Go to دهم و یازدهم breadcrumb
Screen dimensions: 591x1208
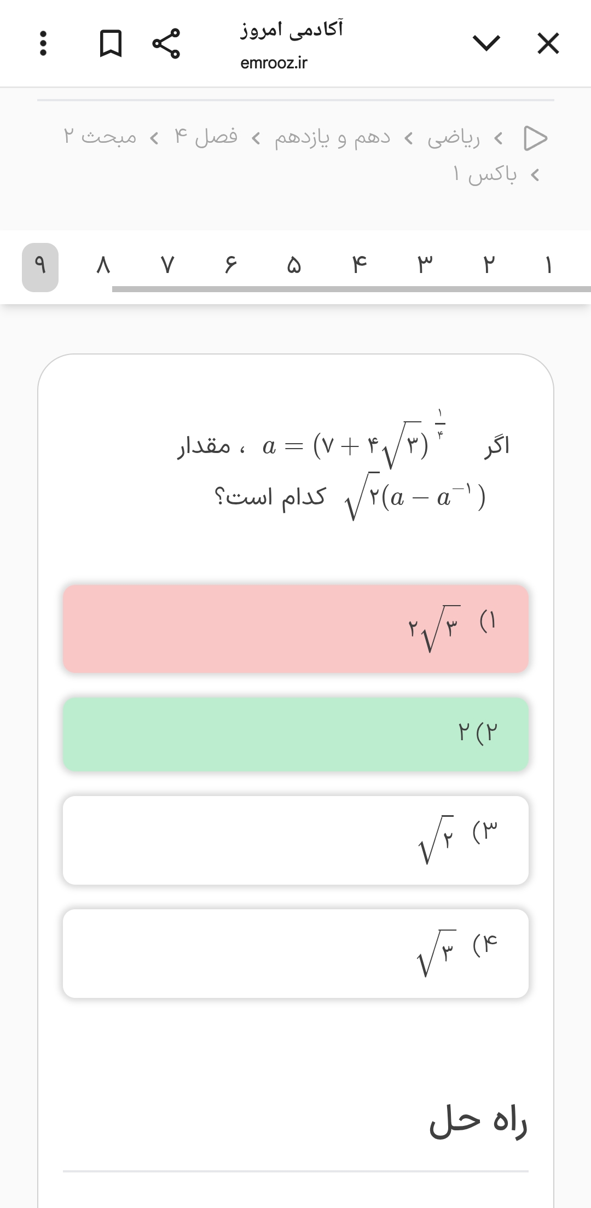(332, 138)
